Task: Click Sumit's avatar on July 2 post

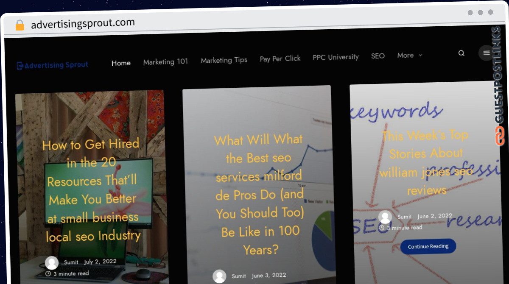Action: 52,263
